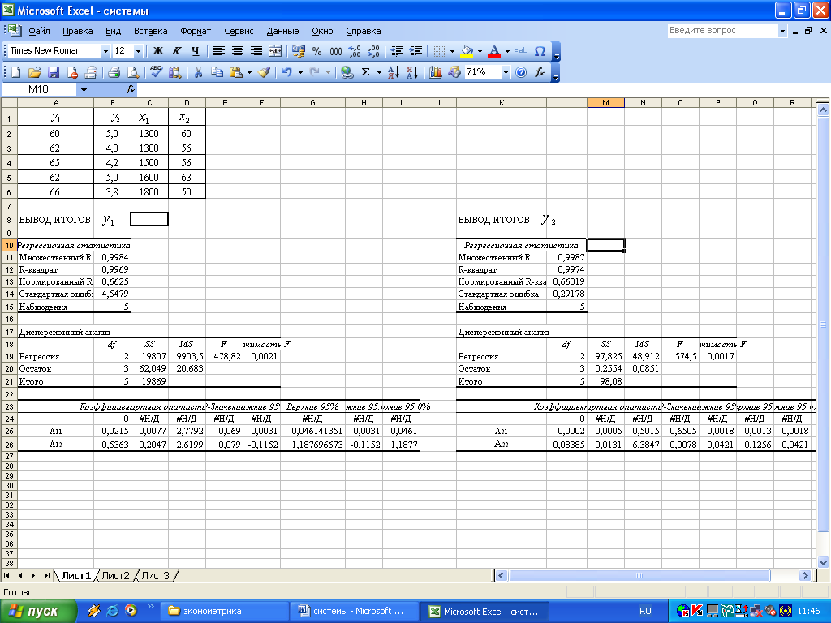This screenshot has width=831, height=623.
Task: Open the Файл menu
Action: pos(39,31)
